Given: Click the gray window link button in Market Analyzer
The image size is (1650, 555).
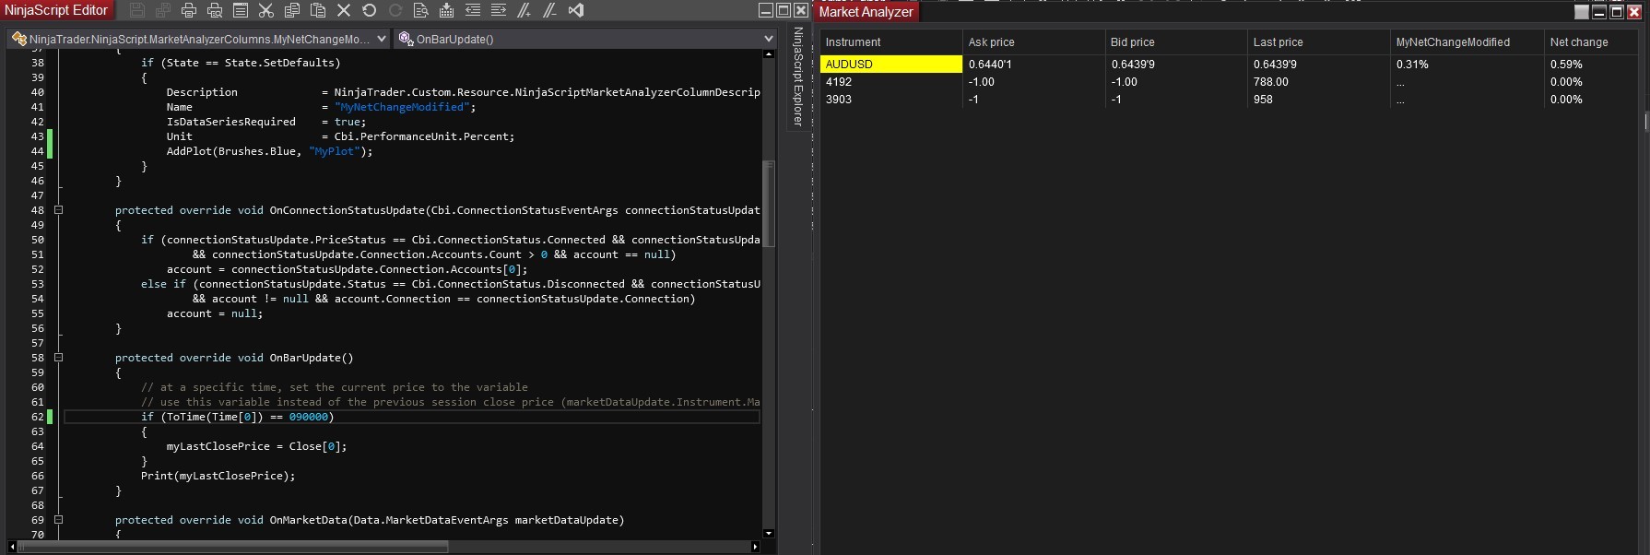Looking at the screenshot, I should [1581, 12].
